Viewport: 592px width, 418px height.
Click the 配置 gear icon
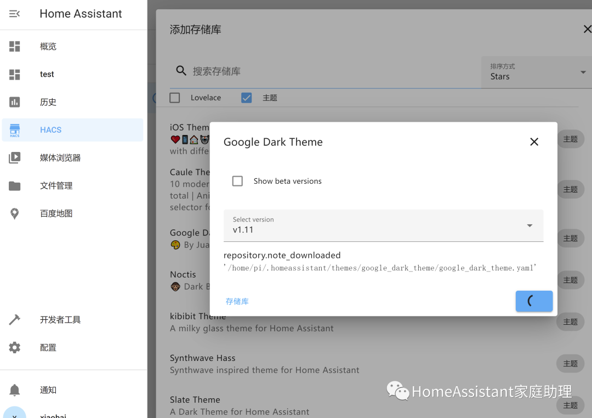[14, 348]
